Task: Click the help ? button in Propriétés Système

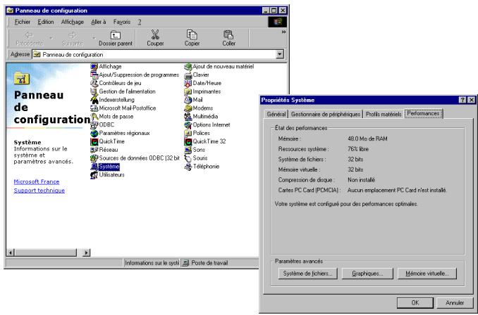Action: (462, 100)
